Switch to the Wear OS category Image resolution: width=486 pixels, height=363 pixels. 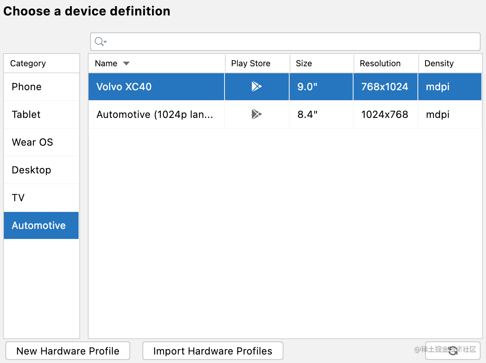tap(32, 142)
